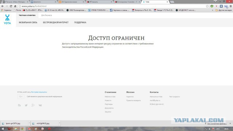The width and height of the screenshot is (233, 131).
Task: Reload the Yota page
Action: 11,6
